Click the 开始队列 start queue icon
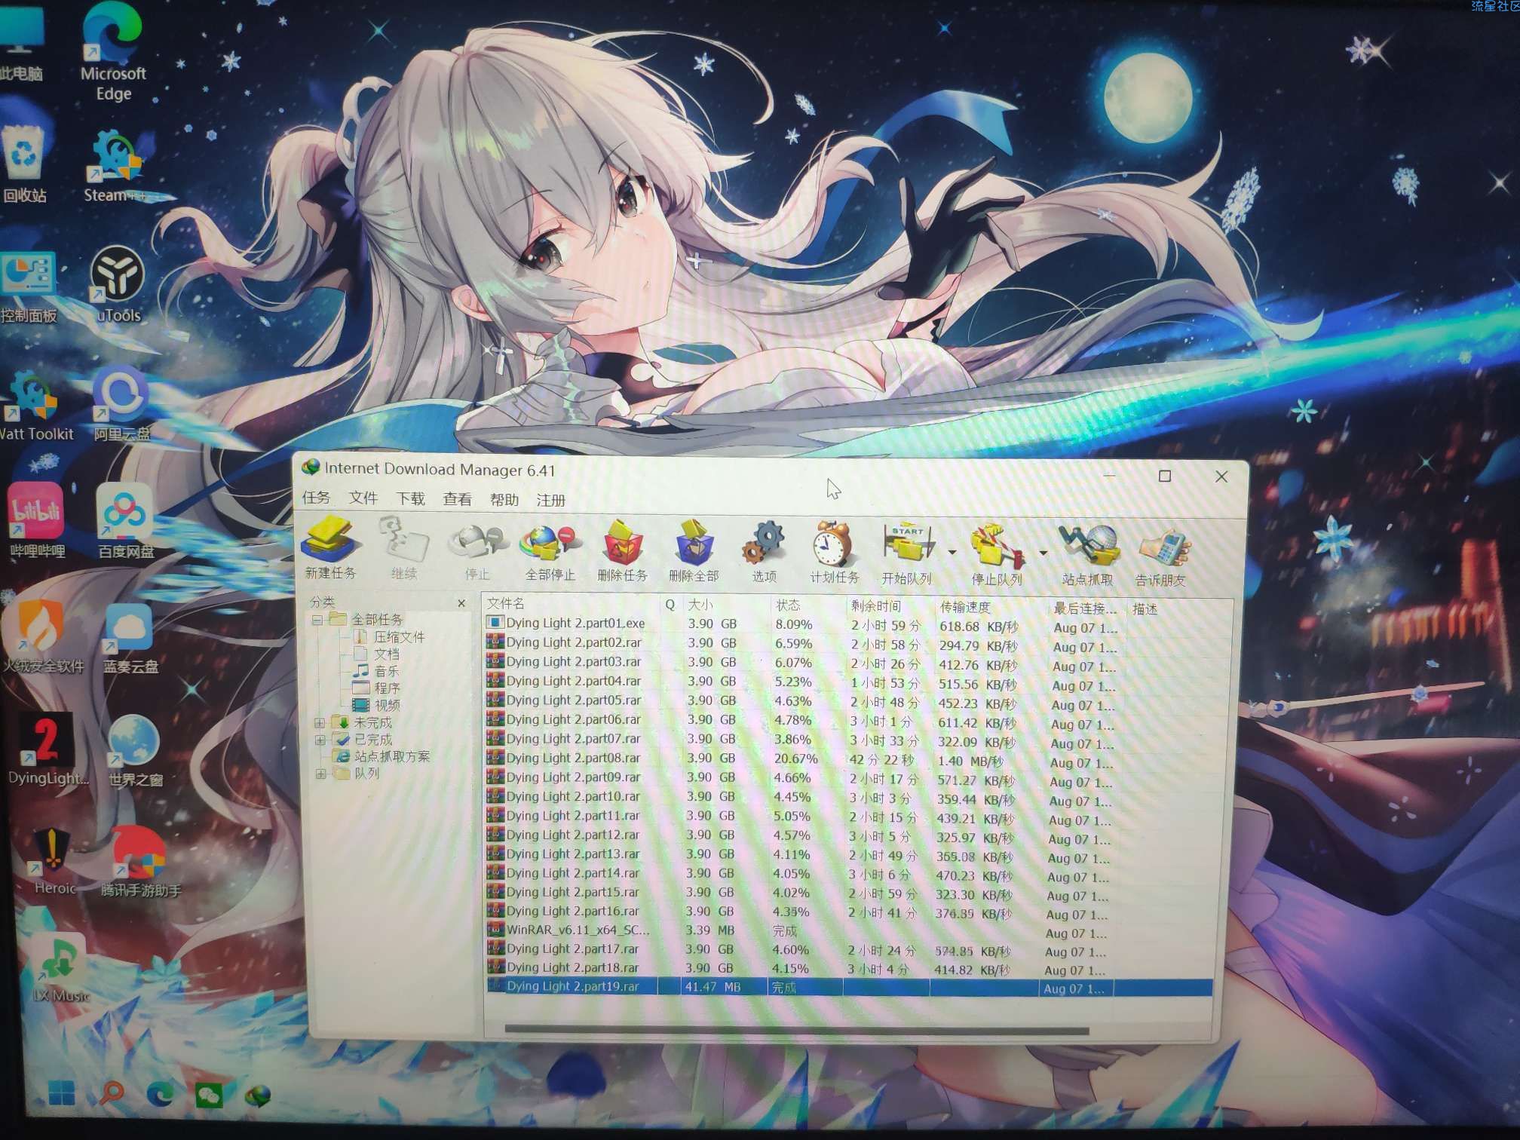The height and width of the screenshot is (1140, 1520). [x=907, y=553]
